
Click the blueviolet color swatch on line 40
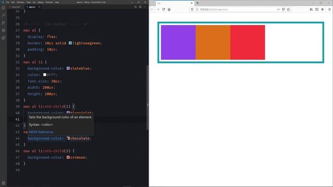coord(68,112)
